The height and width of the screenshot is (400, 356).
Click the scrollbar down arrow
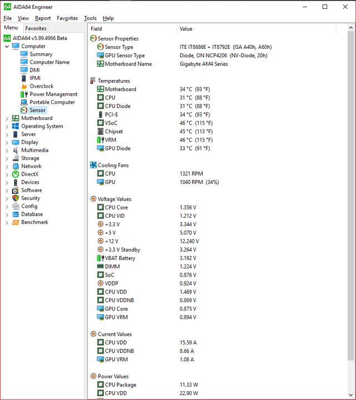[350, 395]
